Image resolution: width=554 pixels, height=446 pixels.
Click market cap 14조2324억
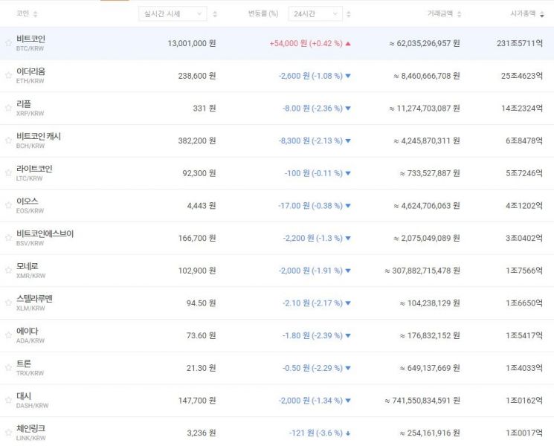(x=522, y=109)
